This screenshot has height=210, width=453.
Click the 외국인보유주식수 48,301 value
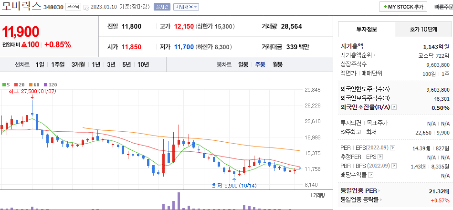coord(442,99)
